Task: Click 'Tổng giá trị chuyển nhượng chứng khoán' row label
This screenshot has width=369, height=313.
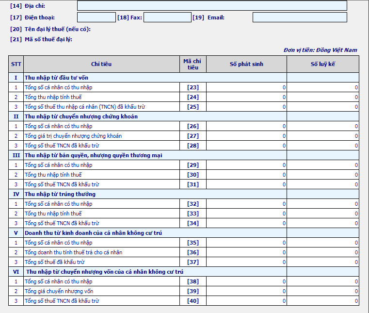Action: click(73, 136)
